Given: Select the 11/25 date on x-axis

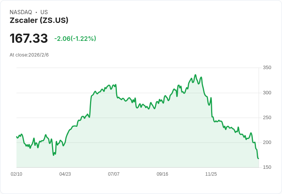Looking at the screenshot, I should [x=211, y=174].
